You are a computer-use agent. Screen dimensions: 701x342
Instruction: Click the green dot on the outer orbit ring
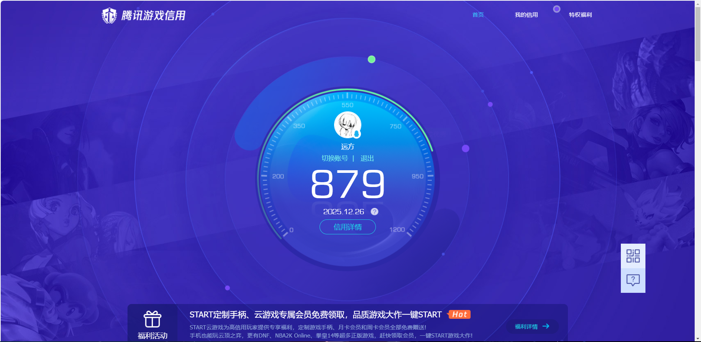pos(372,59)
